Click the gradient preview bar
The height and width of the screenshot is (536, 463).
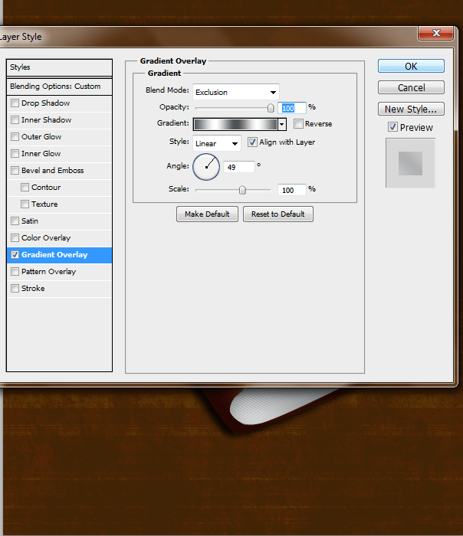[235, 124]
